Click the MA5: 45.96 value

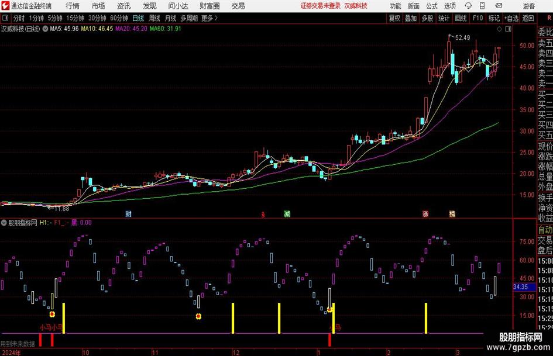(64, 29)
